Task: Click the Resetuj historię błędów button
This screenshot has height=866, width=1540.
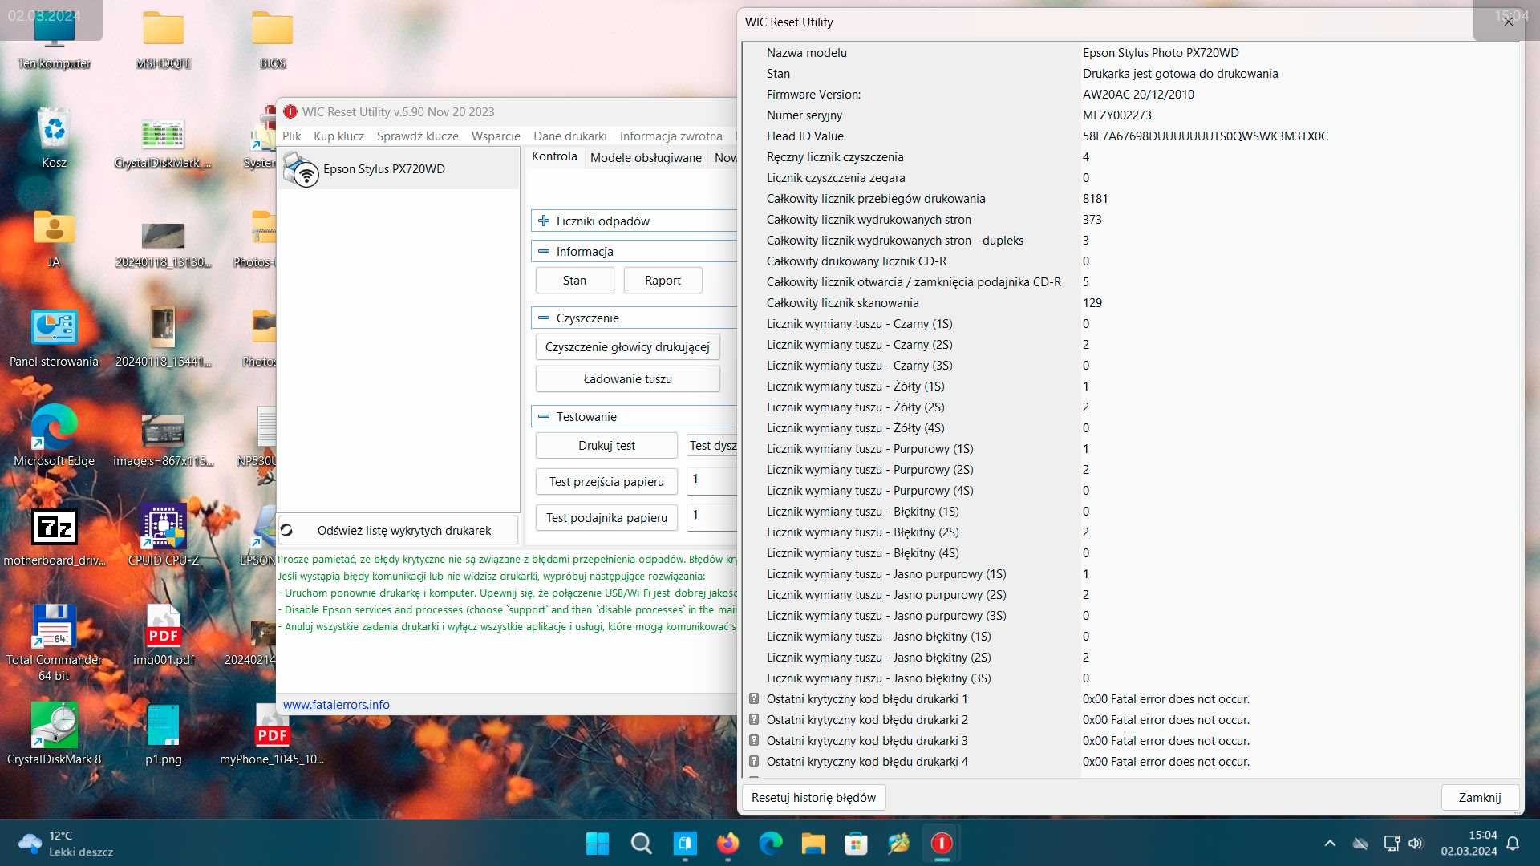Action: tap(813, 797)
